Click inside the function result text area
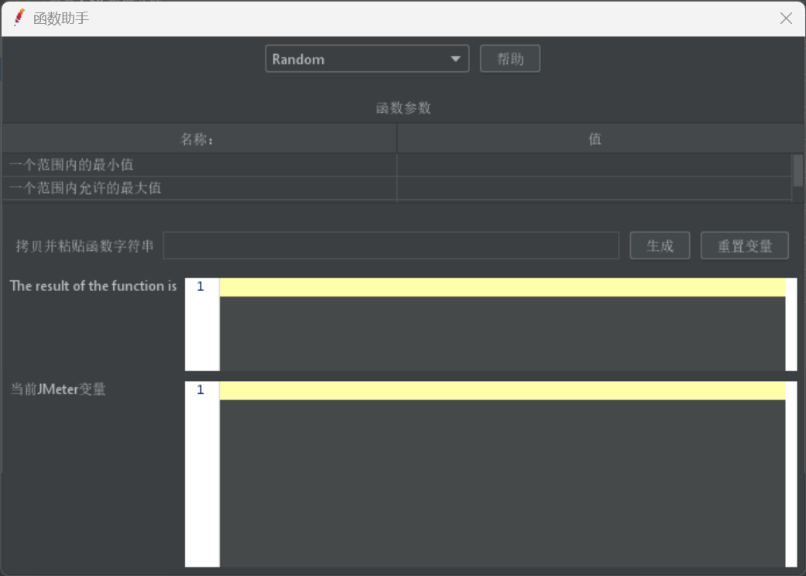806x576 pixels. point(502,324)
